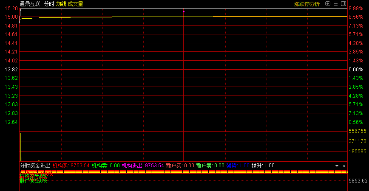This screenshot has height=191, width=369.
Task: Click the red-yellow capital flow bar strip
Action: (x=184, y=171)
